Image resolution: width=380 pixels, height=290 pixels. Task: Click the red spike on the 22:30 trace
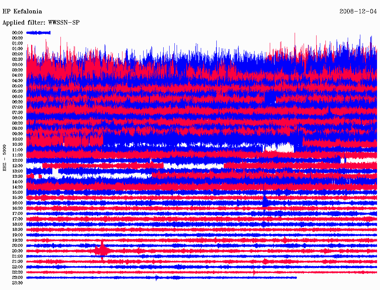coord(254,271)
